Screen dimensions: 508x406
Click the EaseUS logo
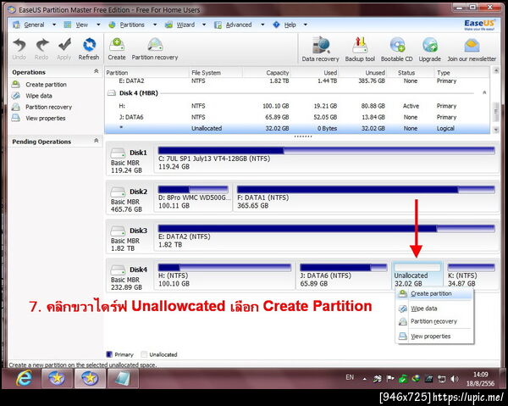click(479, 25)
